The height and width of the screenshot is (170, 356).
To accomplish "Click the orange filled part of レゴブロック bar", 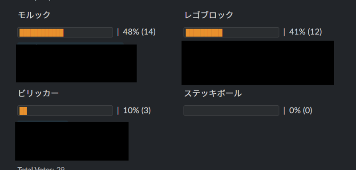I will (x=204, y=33).
